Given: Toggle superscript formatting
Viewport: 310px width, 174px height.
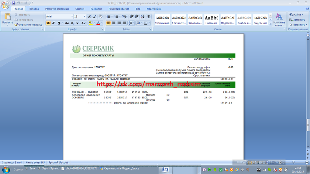Looking at the screenshot, I should [x=78, y=23].
